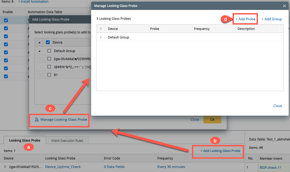Expand the igw device row in bottom table
The image size is (290, 172).
click(x=5, y=167)
